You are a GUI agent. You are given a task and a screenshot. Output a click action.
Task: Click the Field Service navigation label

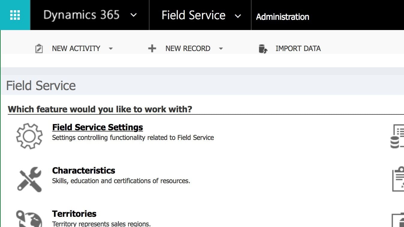pyautogui.click(x=193, y=15)
